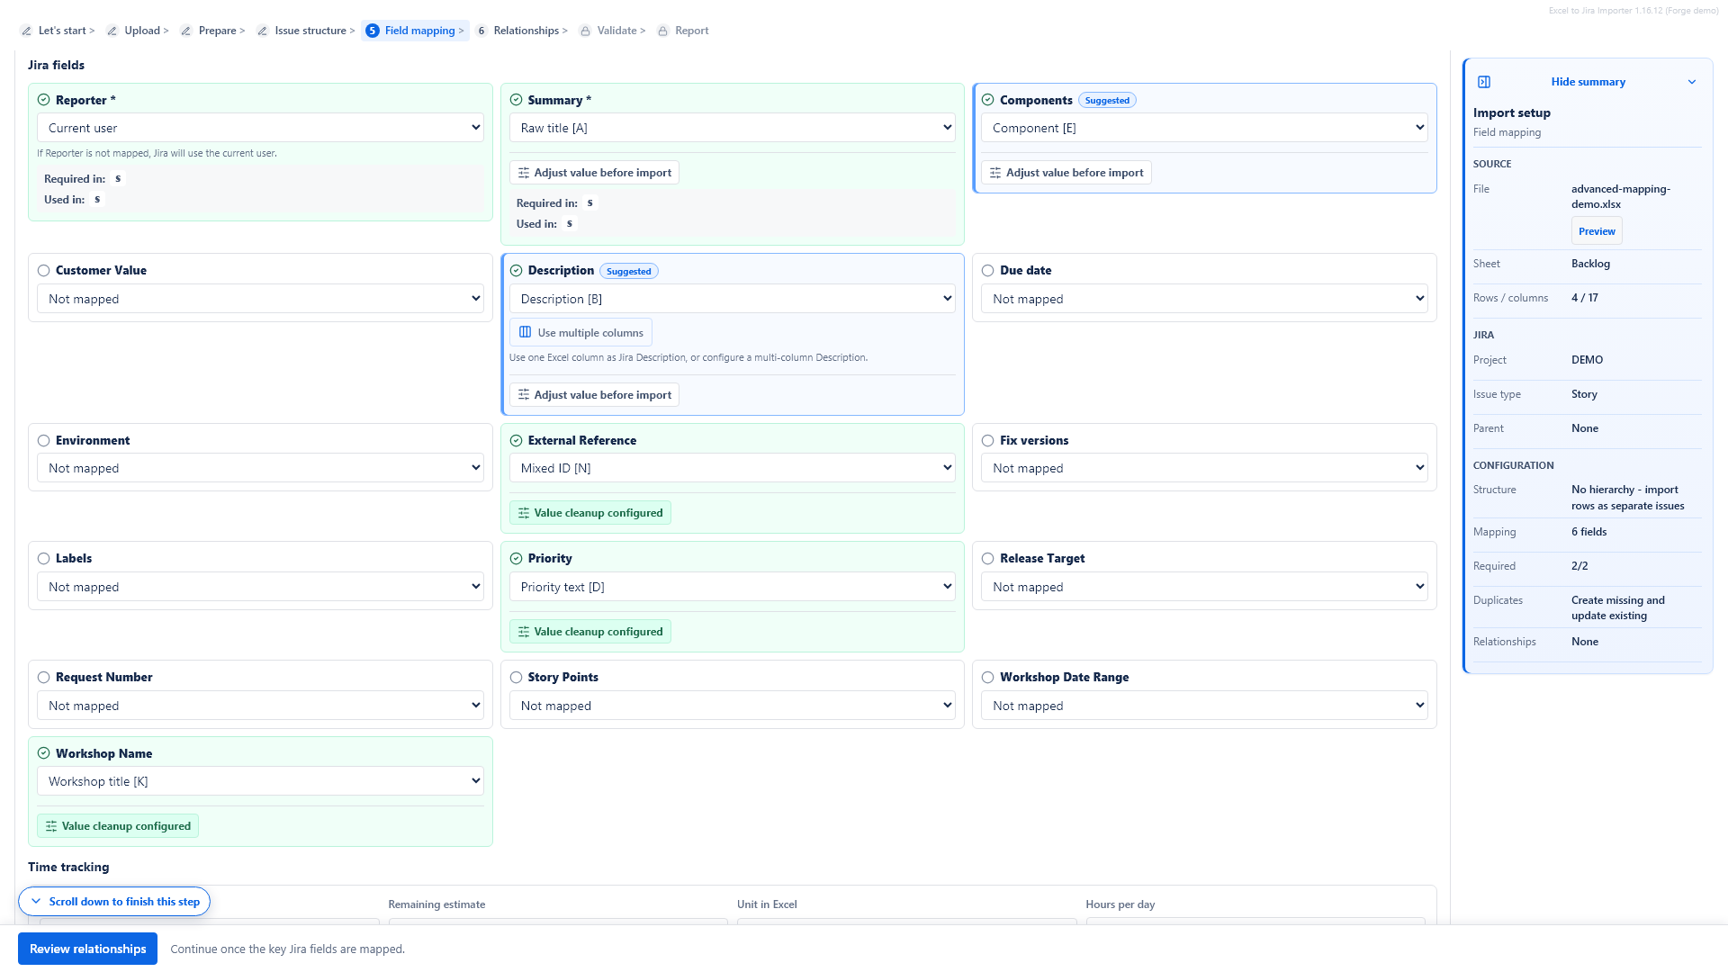Click mapped check icon next to Summary
The image size is (1728, 972).
coord(516,100)
